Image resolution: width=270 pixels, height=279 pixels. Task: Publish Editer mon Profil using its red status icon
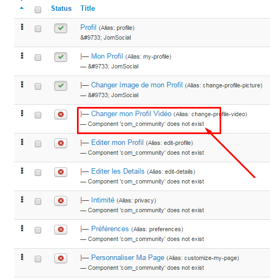coord(61,143)
